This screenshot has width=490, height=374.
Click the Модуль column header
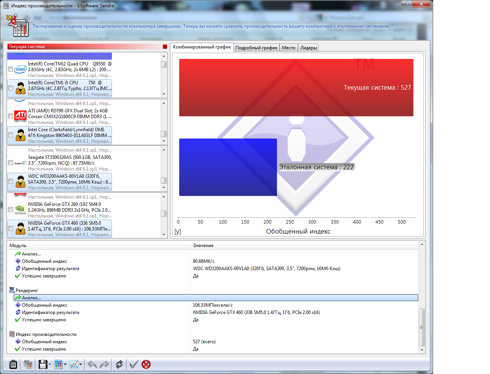pos(99,245)
